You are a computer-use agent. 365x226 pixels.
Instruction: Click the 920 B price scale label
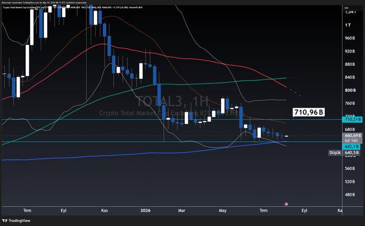[350, 51]
